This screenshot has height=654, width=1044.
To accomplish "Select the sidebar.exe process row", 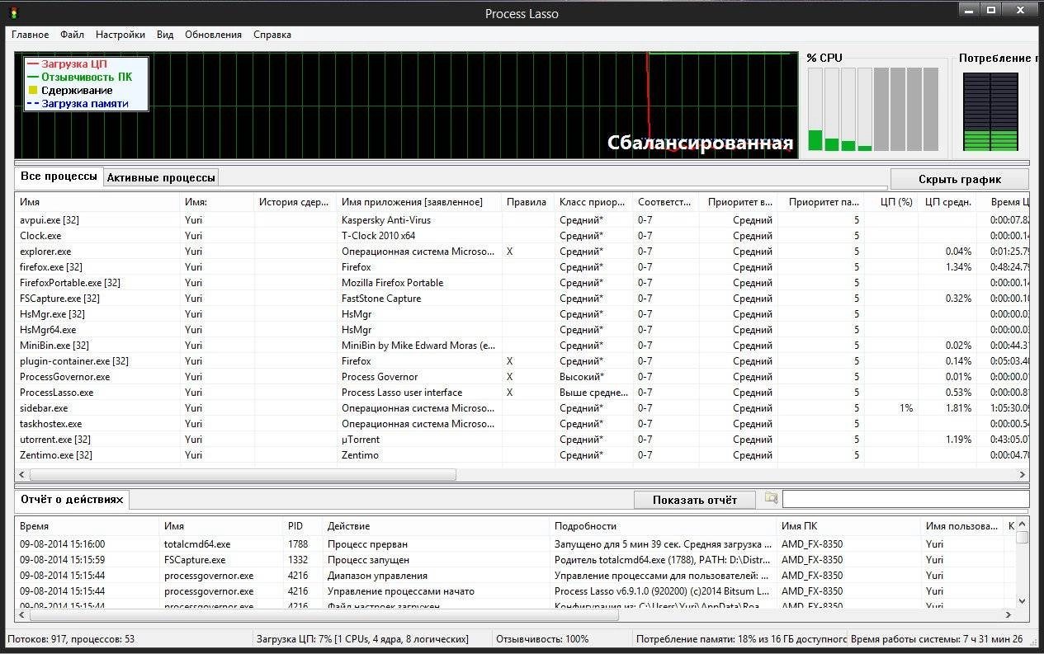I will tap(522, 408).
